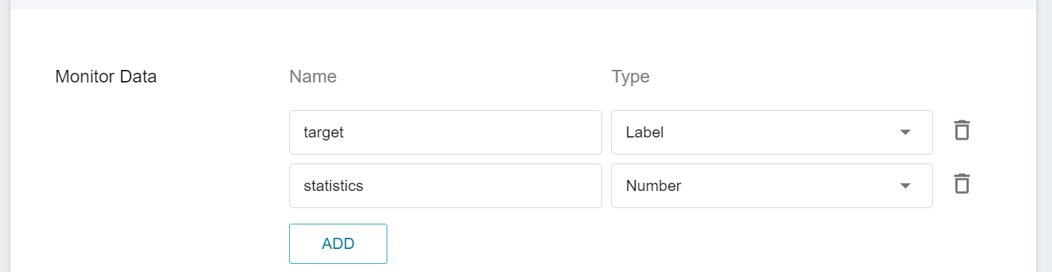Click the Monitor Data section label
Image resolution: width=1052 pixels, height=272 pixels.
[x=106, y=77]
